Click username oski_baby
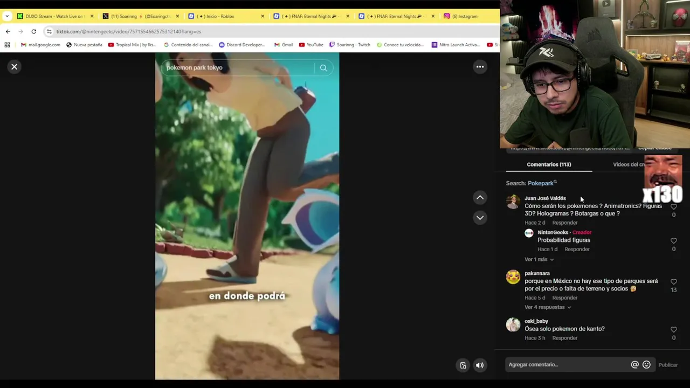This screenshot has height=388, width=690. [x=536, y=321]
